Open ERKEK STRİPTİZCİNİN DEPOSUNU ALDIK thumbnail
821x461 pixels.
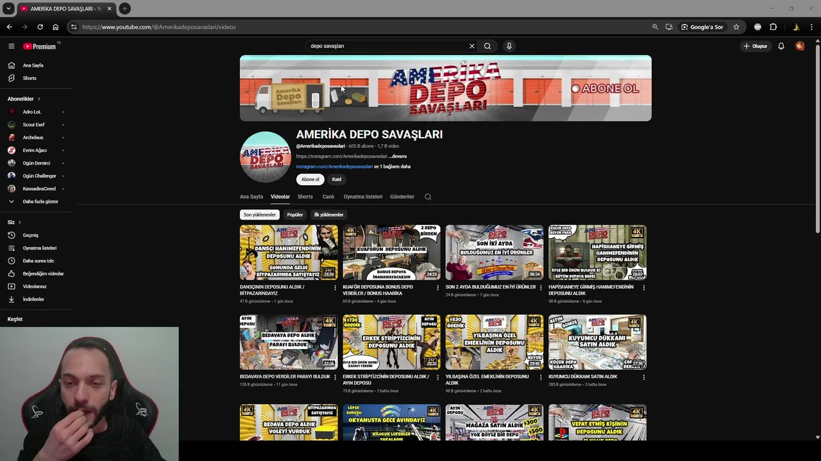pos(391,342)
